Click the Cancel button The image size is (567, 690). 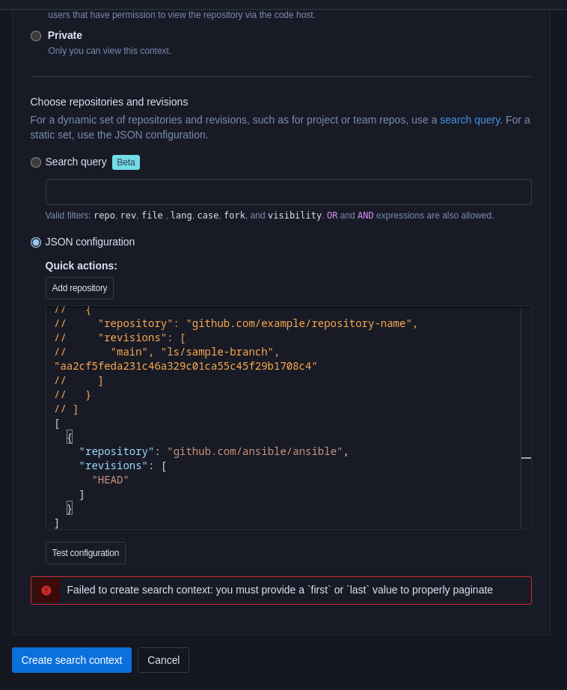click(163, 660)
